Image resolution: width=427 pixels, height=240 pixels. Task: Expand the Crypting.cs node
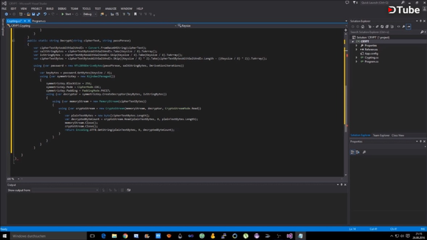click(x=356, y=58)
